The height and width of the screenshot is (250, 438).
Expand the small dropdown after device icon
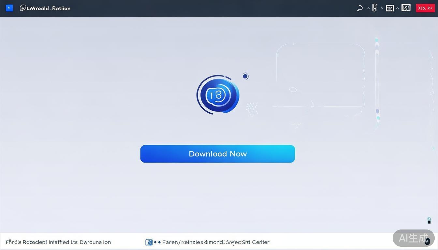pos(382,8)
